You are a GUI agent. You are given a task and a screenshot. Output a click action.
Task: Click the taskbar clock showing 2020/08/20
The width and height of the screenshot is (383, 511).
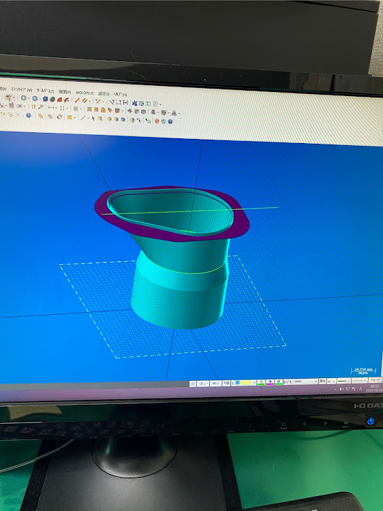click(374, 388)
